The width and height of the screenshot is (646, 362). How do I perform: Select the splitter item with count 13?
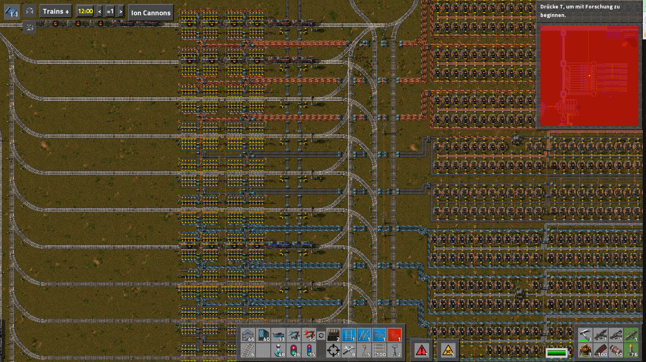coord(278,335)
